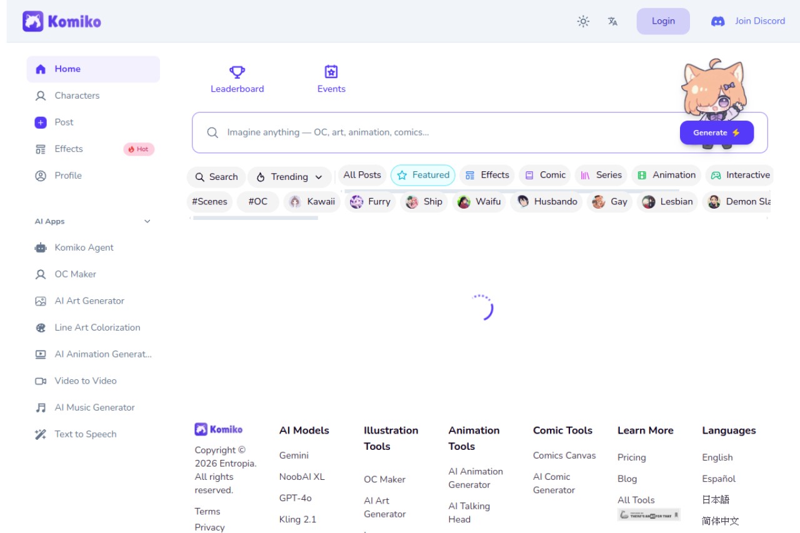Choose the Kawaii tag chip
Image resolution: width=800 pixels, height=533 pixels.
click(x=311, y=202)
